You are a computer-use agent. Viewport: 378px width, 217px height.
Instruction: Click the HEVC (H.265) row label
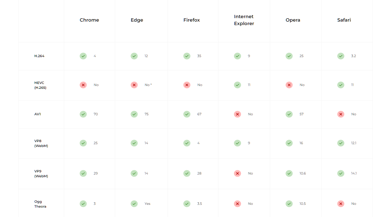coord(40,85)
